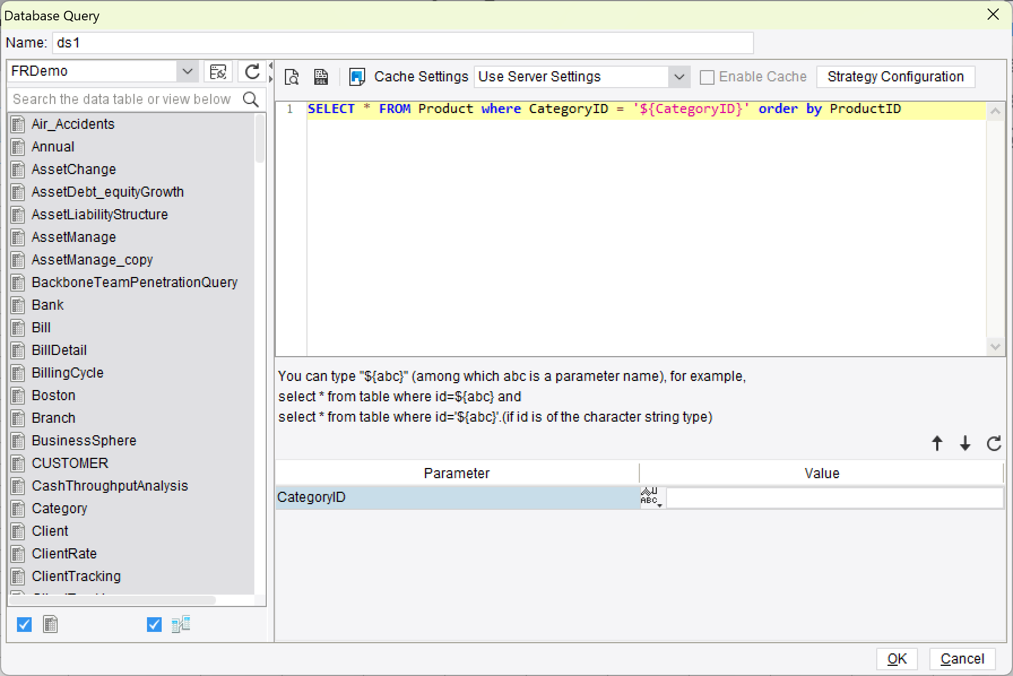The width and height of the screenshot is (1013, 676).
Task: Uncheck the views checkbox
Action: click(x=153, y=624)
